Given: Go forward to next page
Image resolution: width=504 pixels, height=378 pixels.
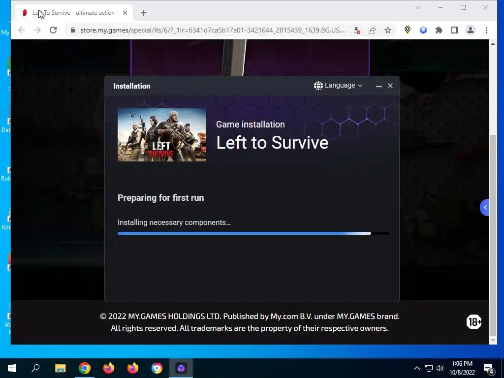Looking at the screenshot, I should click(x=37, y=30).
